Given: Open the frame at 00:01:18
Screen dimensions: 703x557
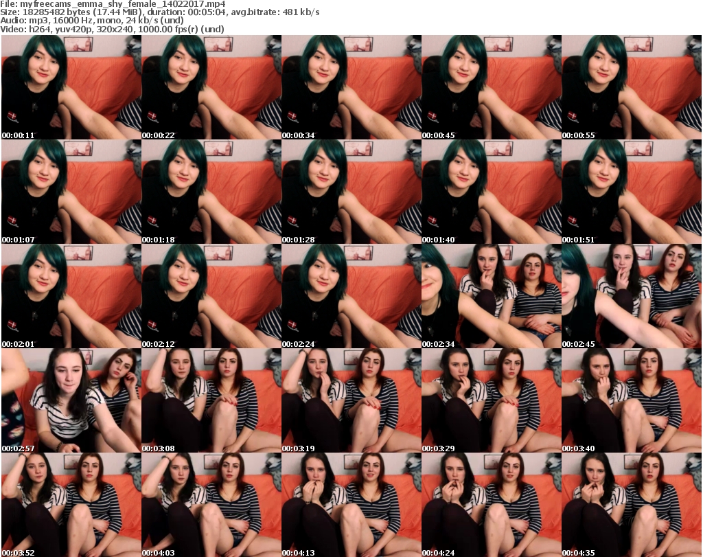Looking at the screenshot, I should click(211, 192).
